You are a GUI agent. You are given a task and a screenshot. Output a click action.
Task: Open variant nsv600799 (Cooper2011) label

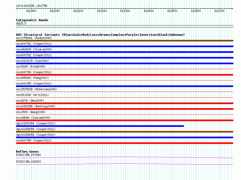[x=34, y=140]
